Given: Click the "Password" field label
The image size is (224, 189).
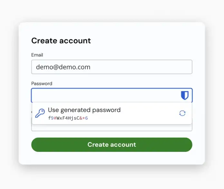Looking at the screenshot, I should 42,84.
